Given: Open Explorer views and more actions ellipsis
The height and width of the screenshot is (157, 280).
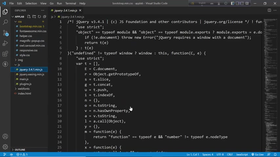Looking at the screenshot, I should pyautogui.click(x=43, y=10).
